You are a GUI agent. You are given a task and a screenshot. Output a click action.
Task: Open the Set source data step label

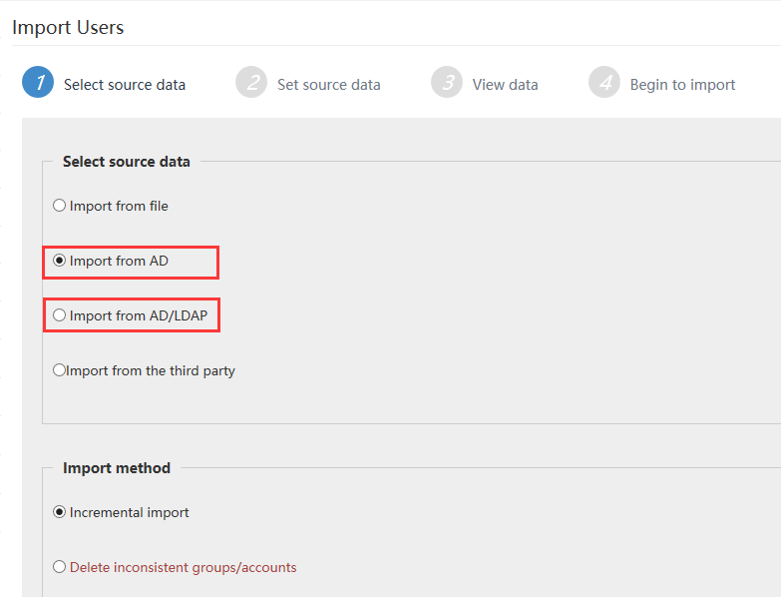[x=329, y=85]
